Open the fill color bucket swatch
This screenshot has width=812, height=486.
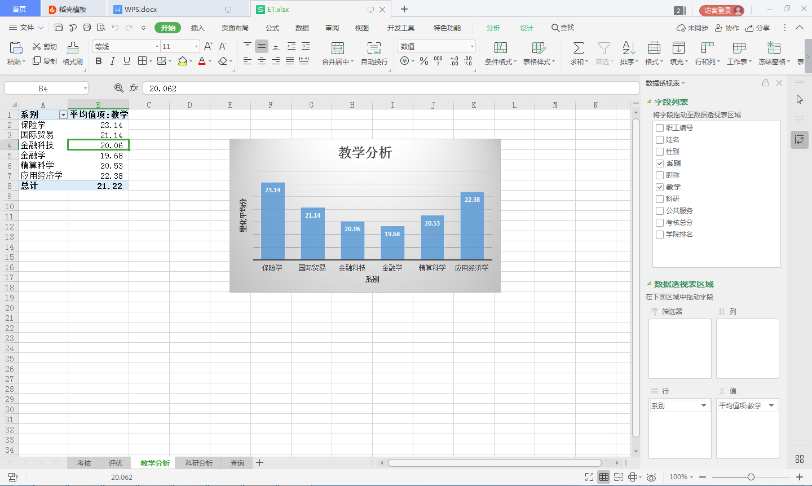(182, 61)
